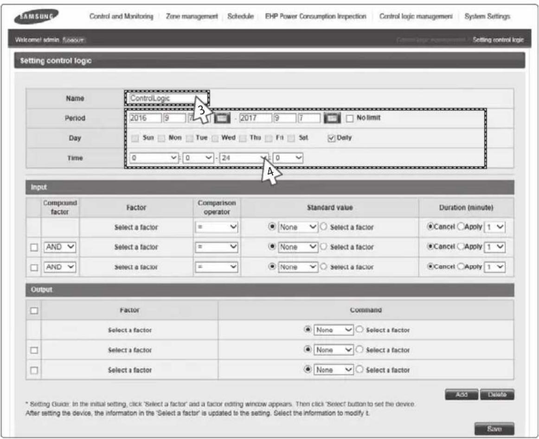Click Select a factor in third input row Factor column
This screenshot has width=539, height=439.
[136, 267]
